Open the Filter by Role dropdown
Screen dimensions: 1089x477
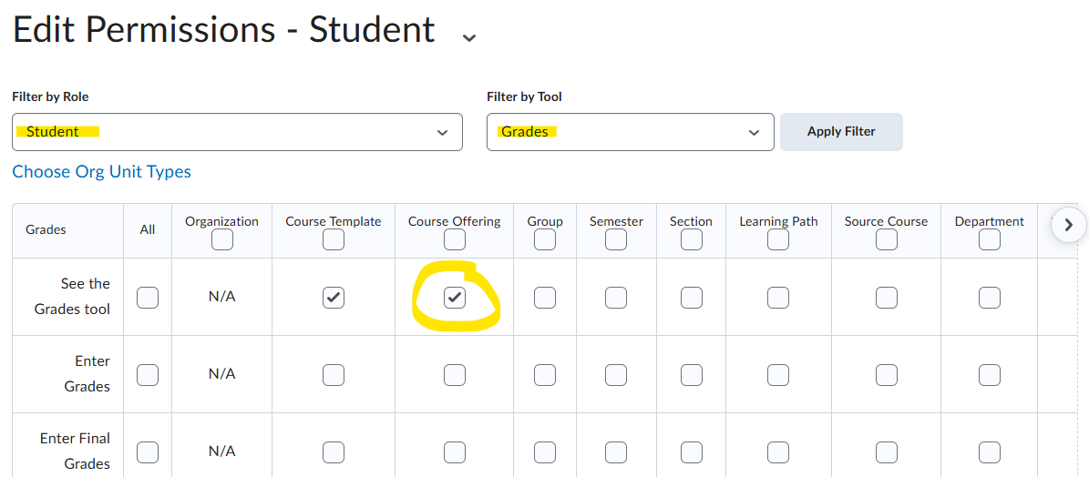click(x=237, y=132)
